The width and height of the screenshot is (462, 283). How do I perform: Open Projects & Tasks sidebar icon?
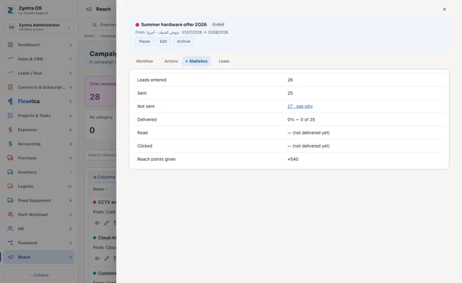10,116
